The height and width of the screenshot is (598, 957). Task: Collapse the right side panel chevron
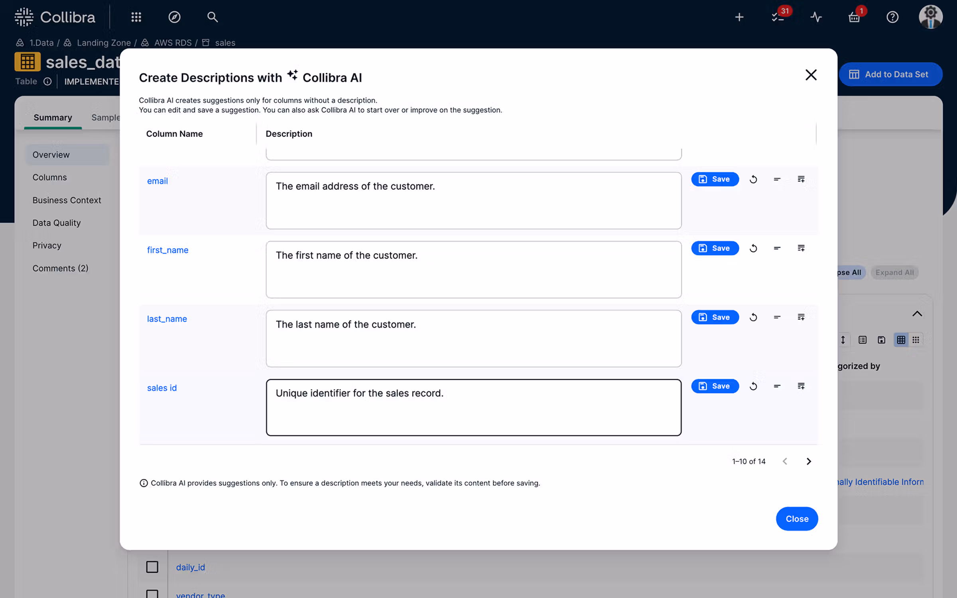(x=918, y=314)
